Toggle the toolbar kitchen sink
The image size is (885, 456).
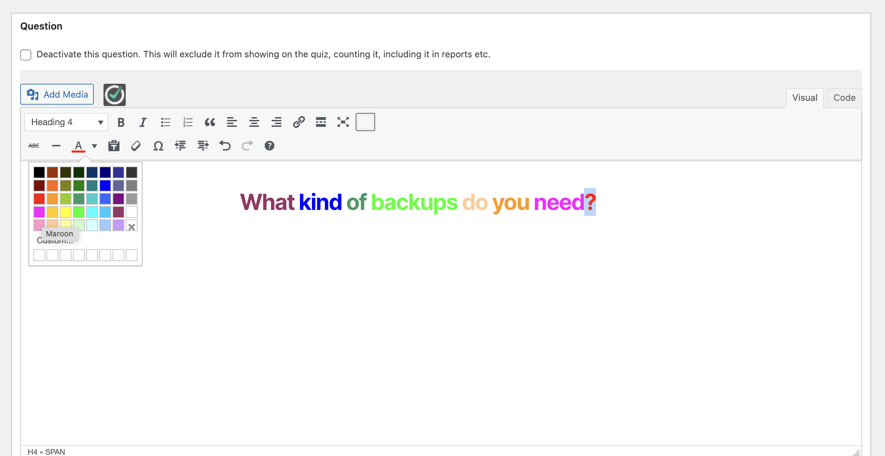click(x=365, y=122)
